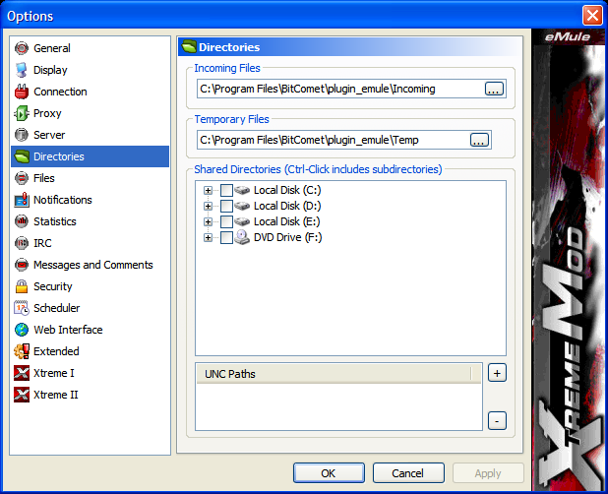Browse for the Temporary Files folder

(479, 140)
